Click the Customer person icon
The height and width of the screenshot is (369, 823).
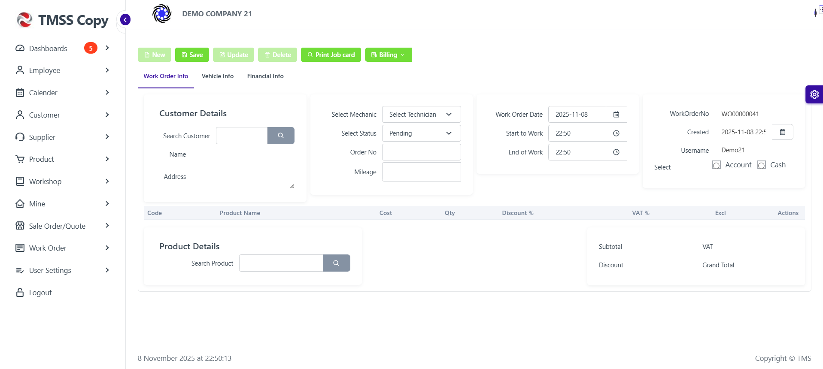[20, 115]
